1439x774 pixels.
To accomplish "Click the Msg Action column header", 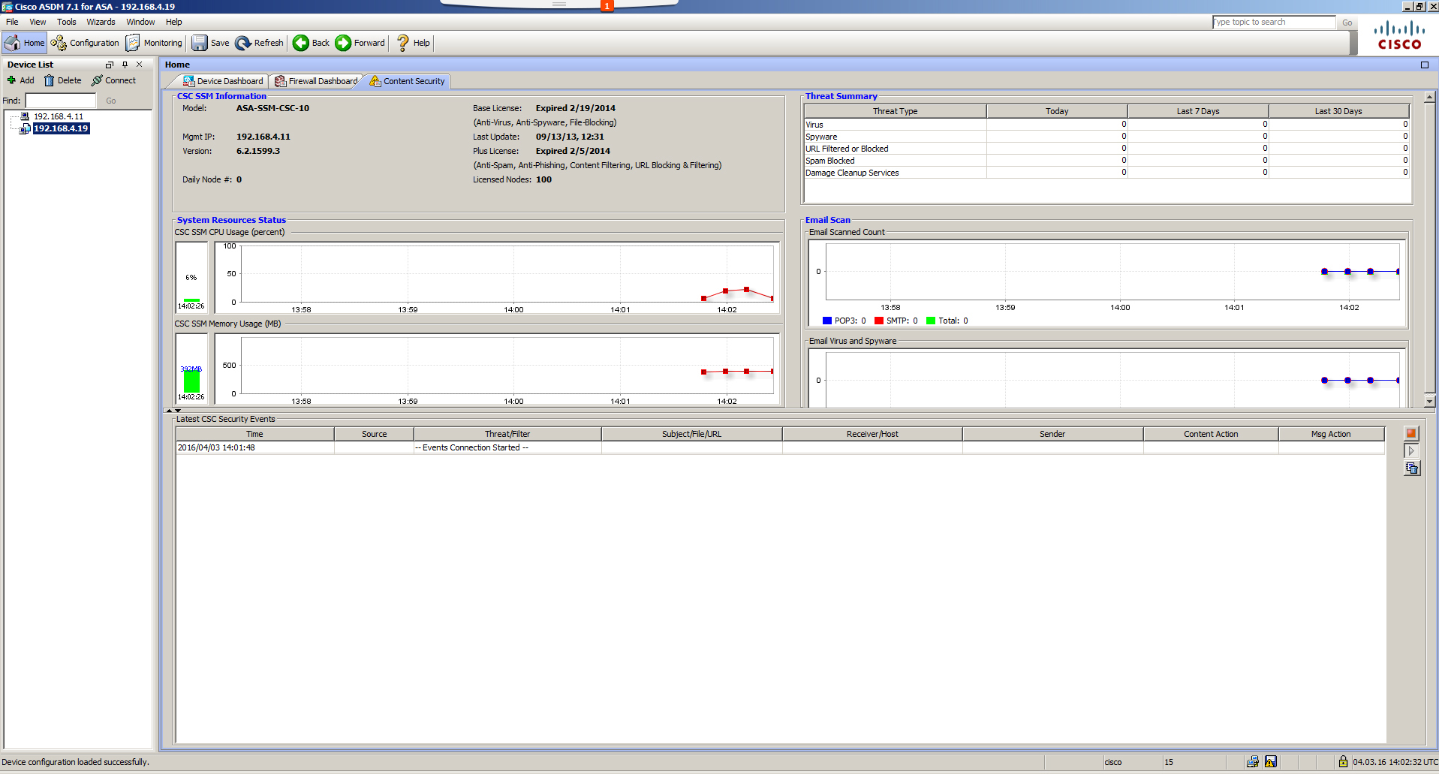I will (1331, 434).
